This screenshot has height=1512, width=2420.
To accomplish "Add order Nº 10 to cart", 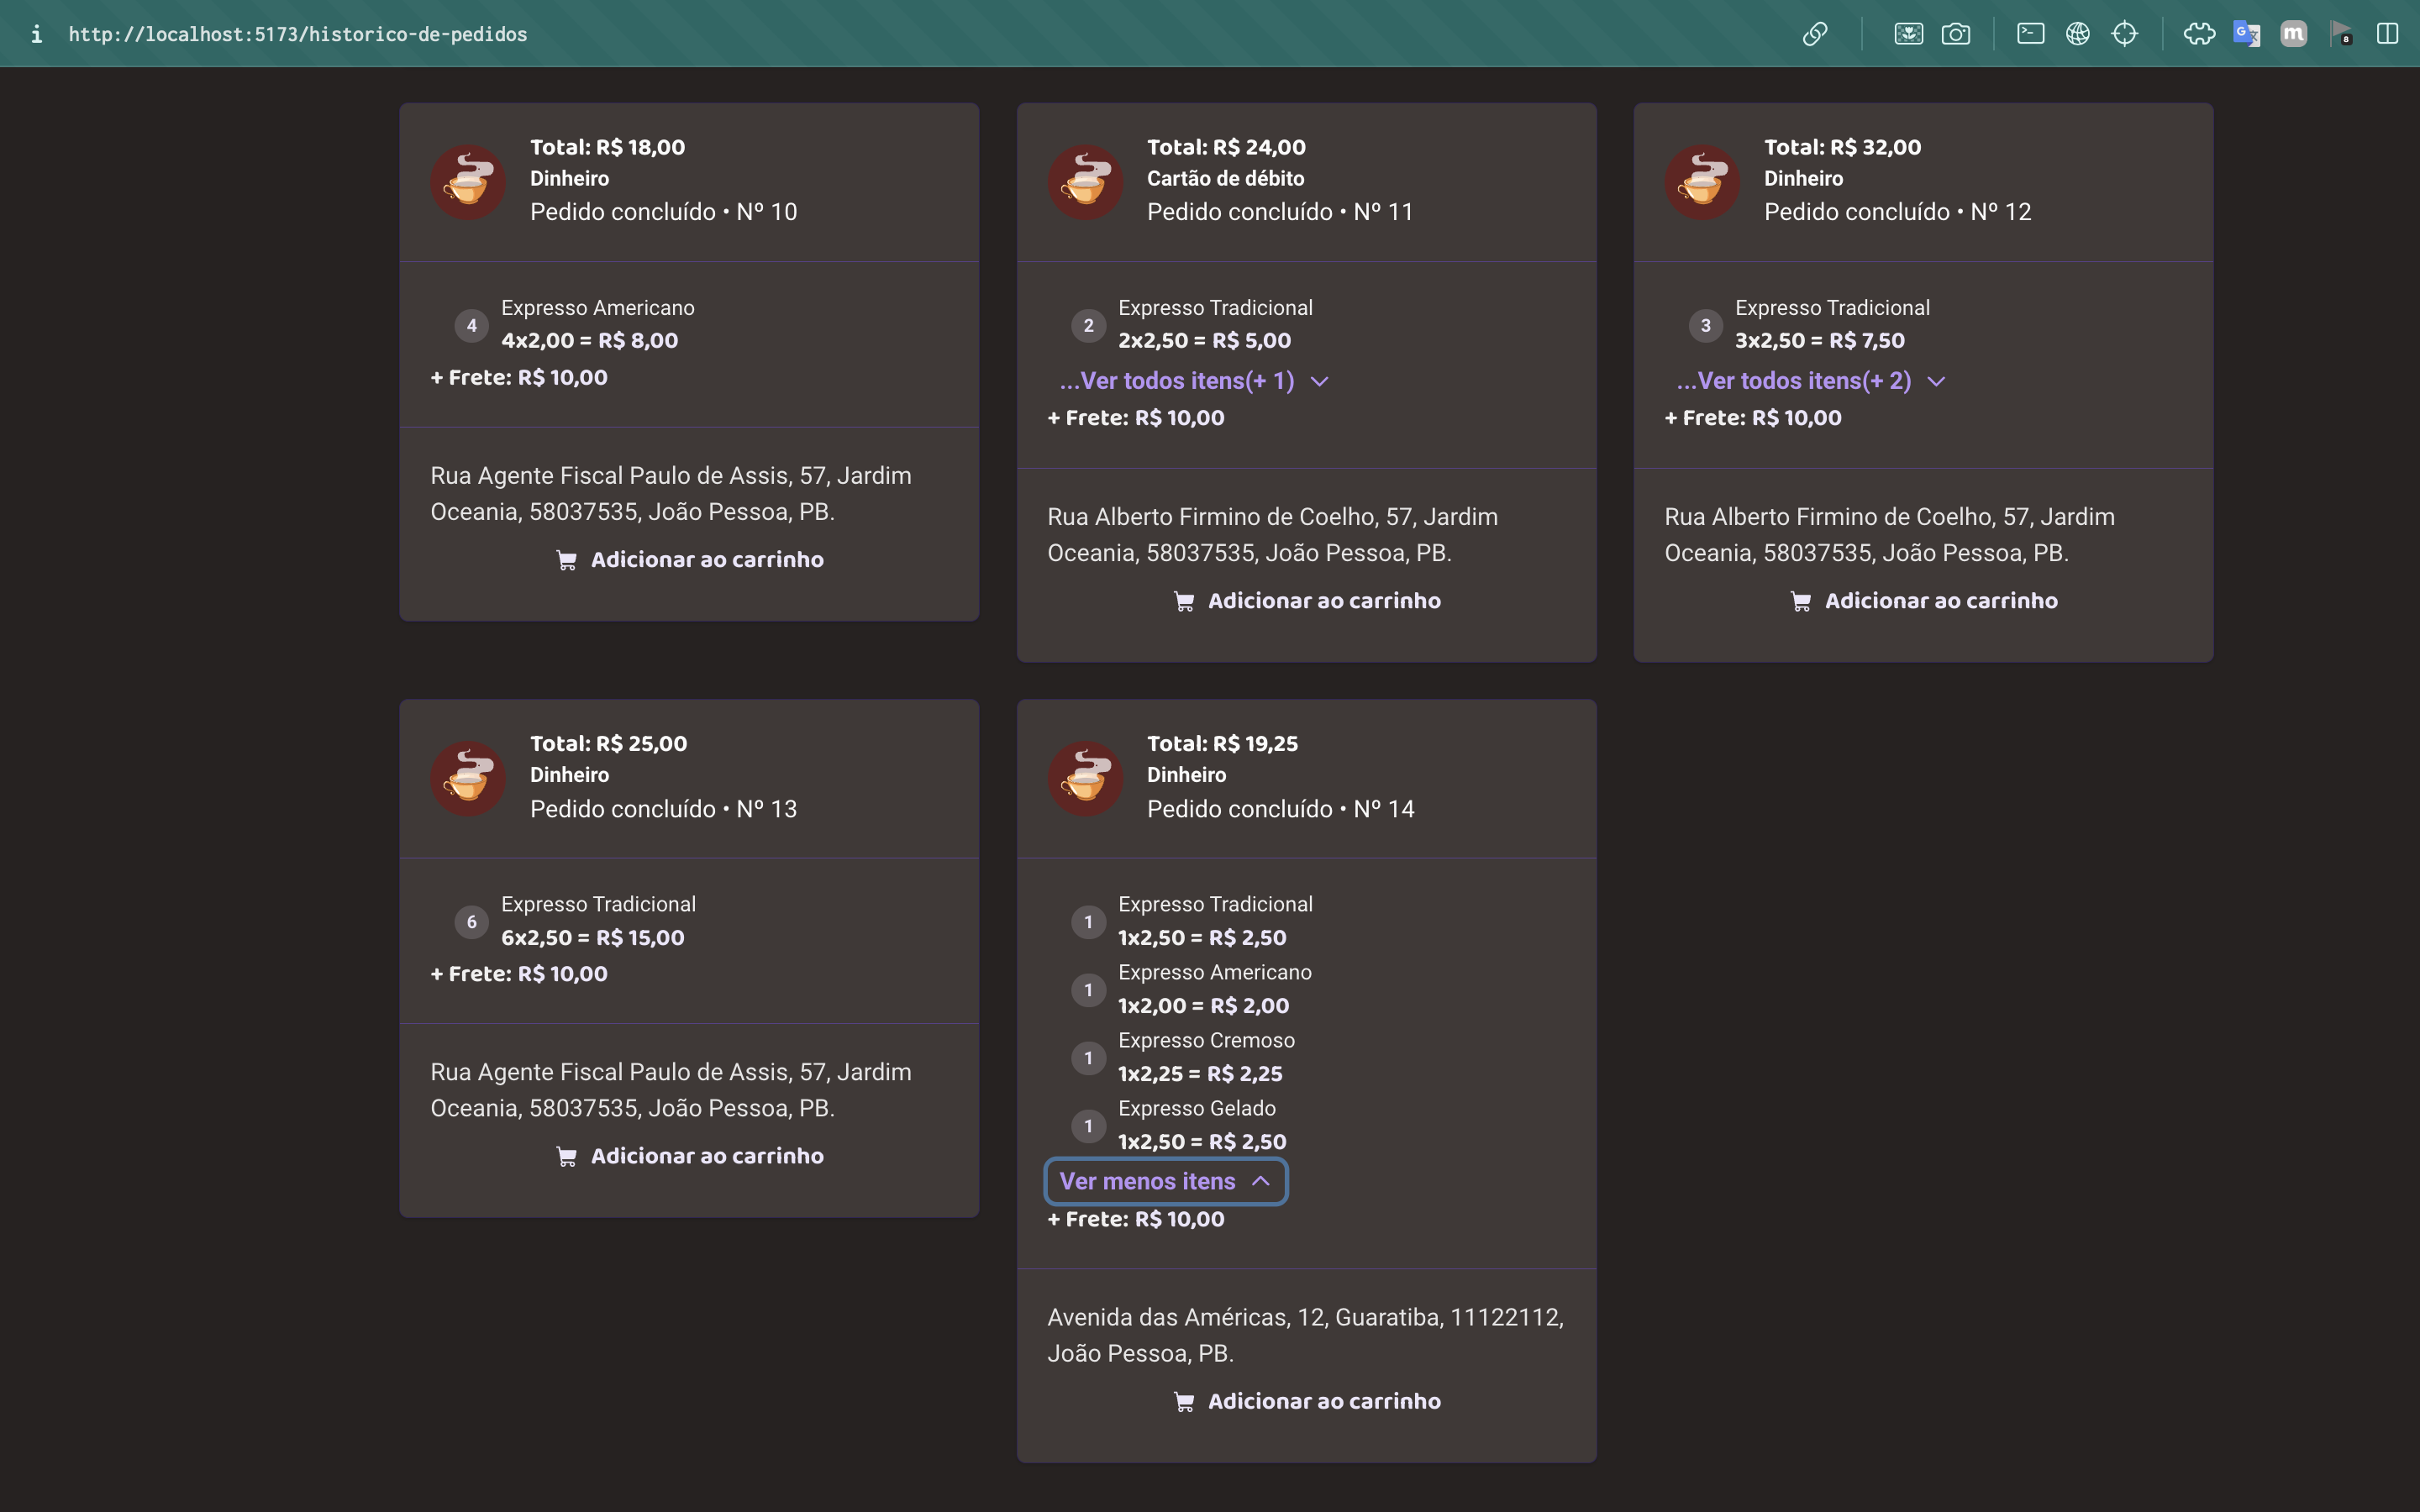I will (x=689, y=560).
